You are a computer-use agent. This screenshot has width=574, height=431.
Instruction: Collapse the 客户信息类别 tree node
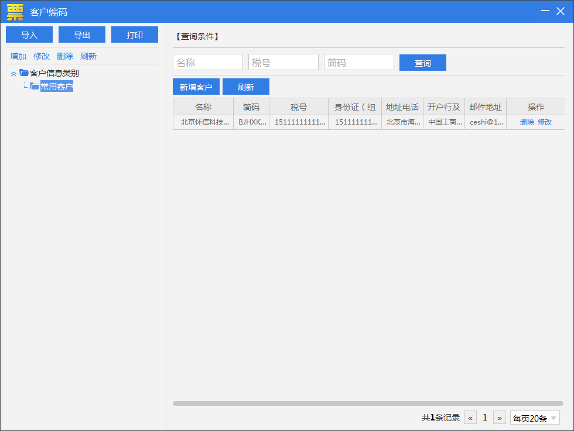[x=13, y=74]
